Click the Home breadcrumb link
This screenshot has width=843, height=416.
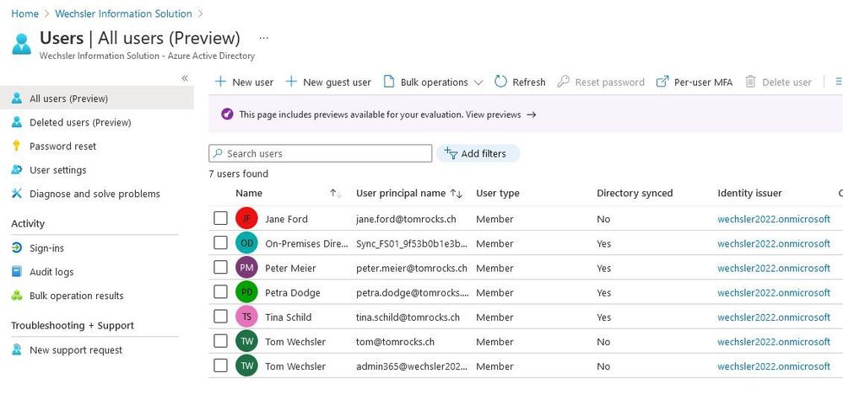(24, 13)
